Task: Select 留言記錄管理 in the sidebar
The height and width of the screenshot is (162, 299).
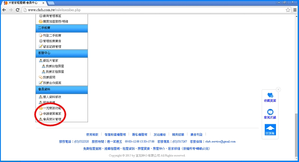Action: point(50,46)
